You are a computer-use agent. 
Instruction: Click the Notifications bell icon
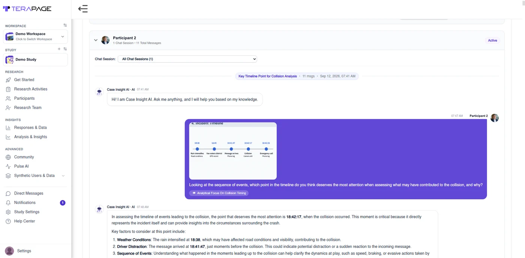point(8,203)
